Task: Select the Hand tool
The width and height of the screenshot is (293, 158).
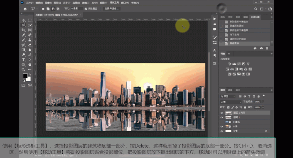Action: coord(30,65)
